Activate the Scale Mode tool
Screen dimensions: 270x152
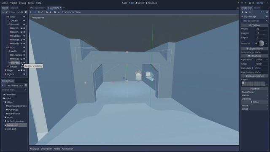point(42,12)
